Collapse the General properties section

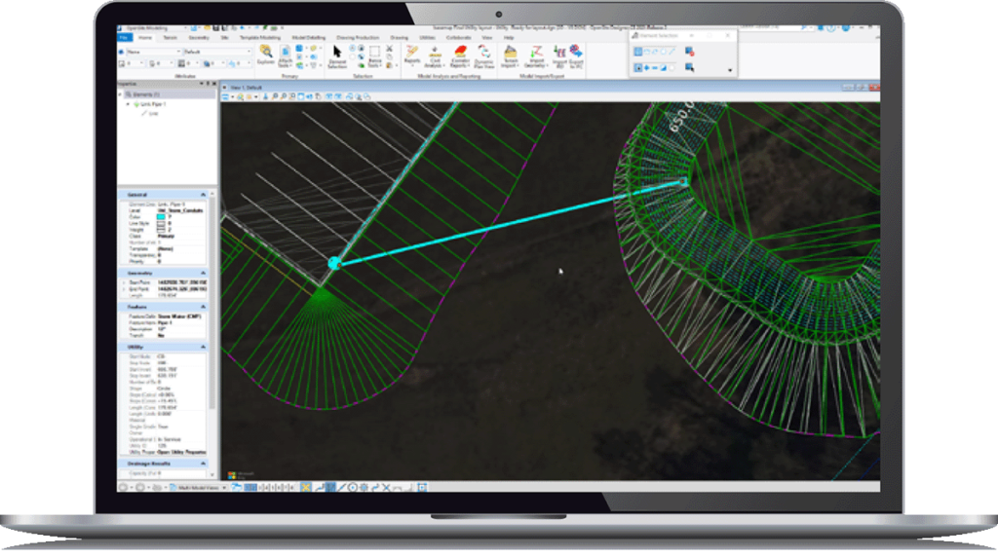203,194
